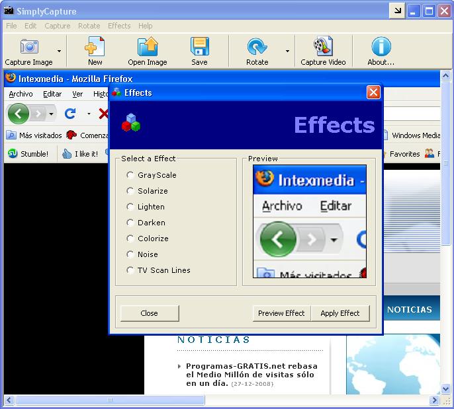Click the globe image on the webpage
The height and width of the screenshot is (409, 454).
393,364
